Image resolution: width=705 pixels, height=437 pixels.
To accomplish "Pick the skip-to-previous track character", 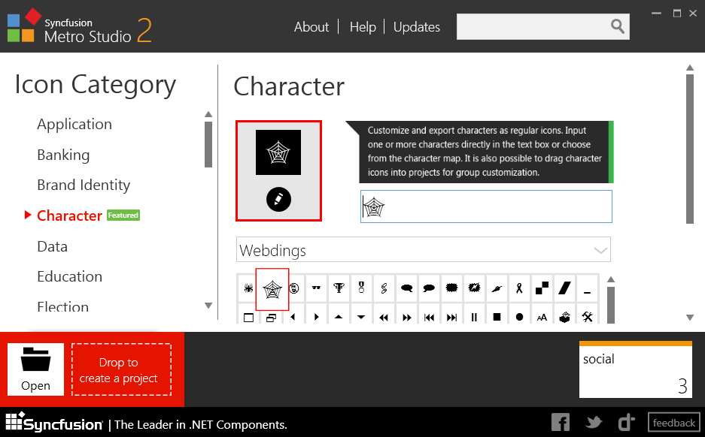I will pyautogui.click(x=429, y=317).
